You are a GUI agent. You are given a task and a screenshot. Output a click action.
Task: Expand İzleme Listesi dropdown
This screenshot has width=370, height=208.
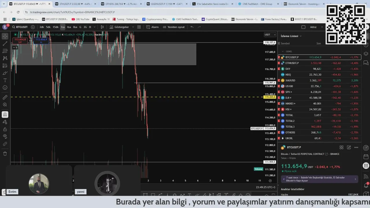pos(291,36)
